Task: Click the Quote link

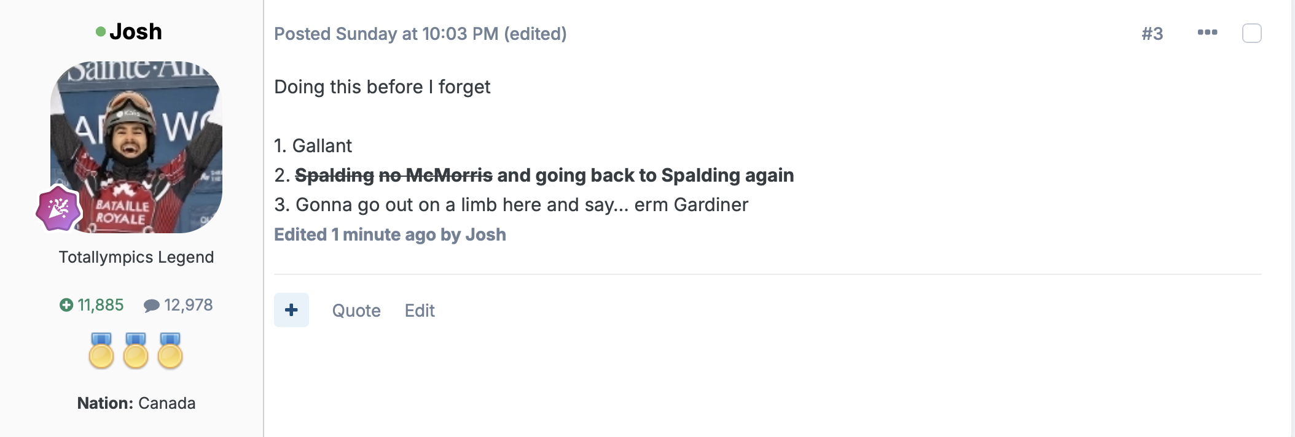Action: coord(356,311)
